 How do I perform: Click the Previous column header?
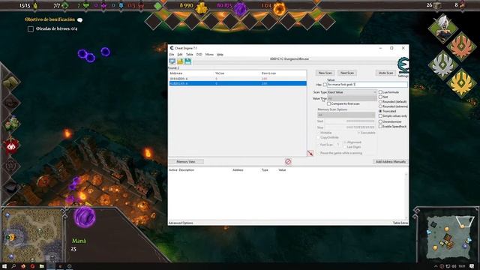(268, 73)
